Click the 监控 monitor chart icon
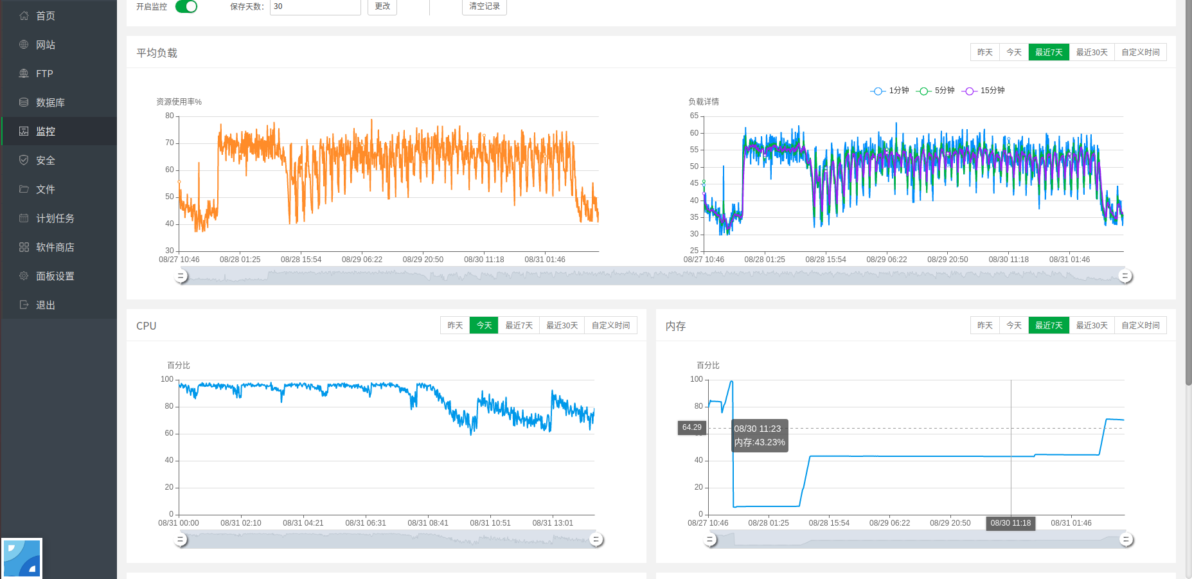1192x579 pixels. [24, 131]
